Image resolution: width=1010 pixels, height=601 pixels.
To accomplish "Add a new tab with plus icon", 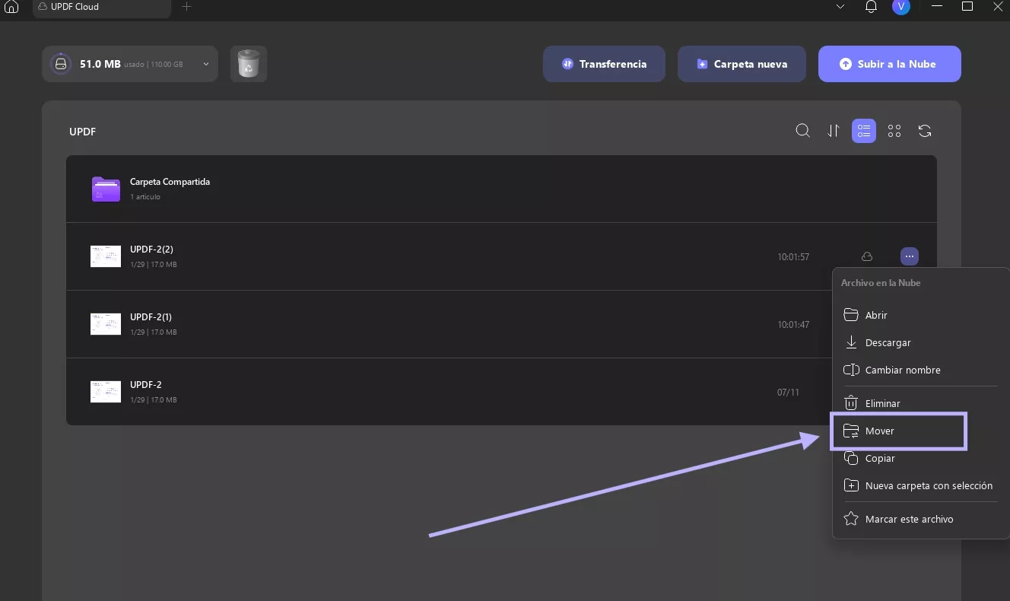I will [x=186, y=7].
